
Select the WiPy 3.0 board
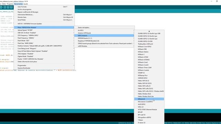(x=149, y=107)
